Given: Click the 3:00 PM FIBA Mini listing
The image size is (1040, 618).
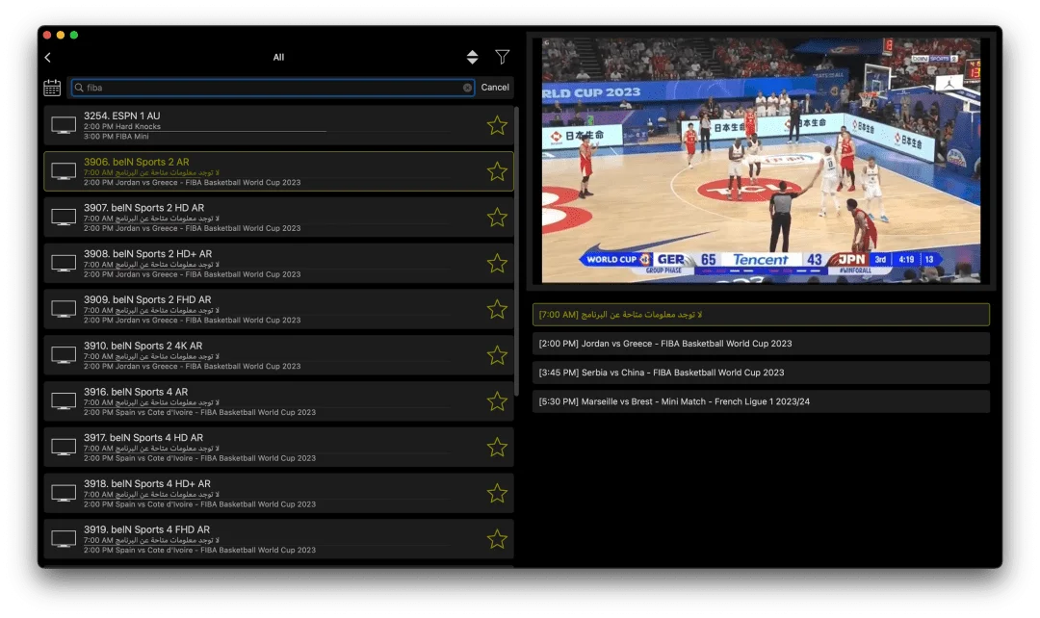Looking at the screenshot, I should pyautogui.click(x=117, y=137).
